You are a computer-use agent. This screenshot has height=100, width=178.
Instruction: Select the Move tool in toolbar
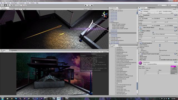[x=5, y=5]
